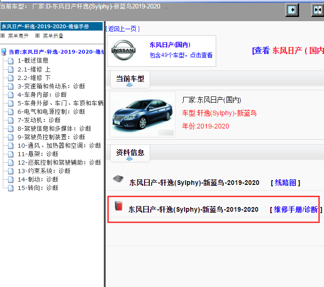
Task: Click the 当前车型 title bar text
Action: pyautogui.click(x=80, y=7)
